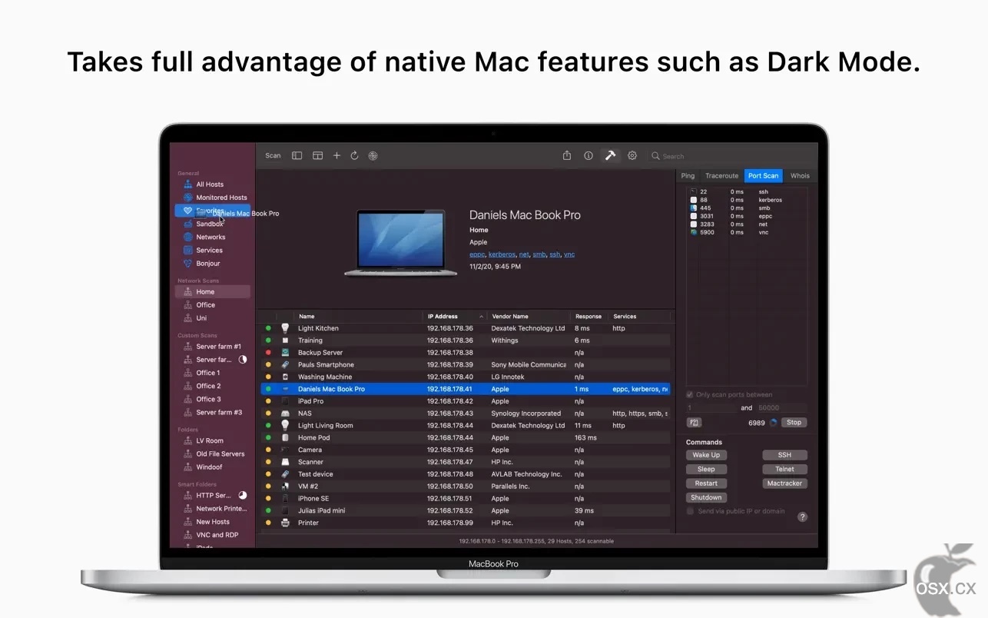This screenshot has height=618, width=988.
Task: Click the help question mark button
Action: click(802, 517)
